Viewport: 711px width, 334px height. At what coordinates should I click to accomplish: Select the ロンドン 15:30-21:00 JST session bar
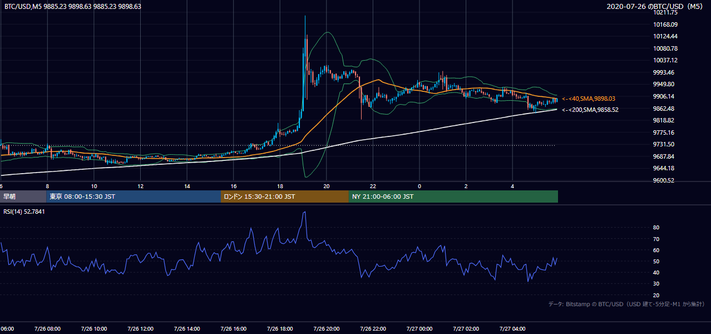coord(285,197)
